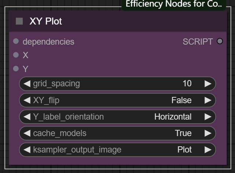This screenshot has height=173, width=235.
Task: Toggle cache_models True value
Action: pos(183,133)
